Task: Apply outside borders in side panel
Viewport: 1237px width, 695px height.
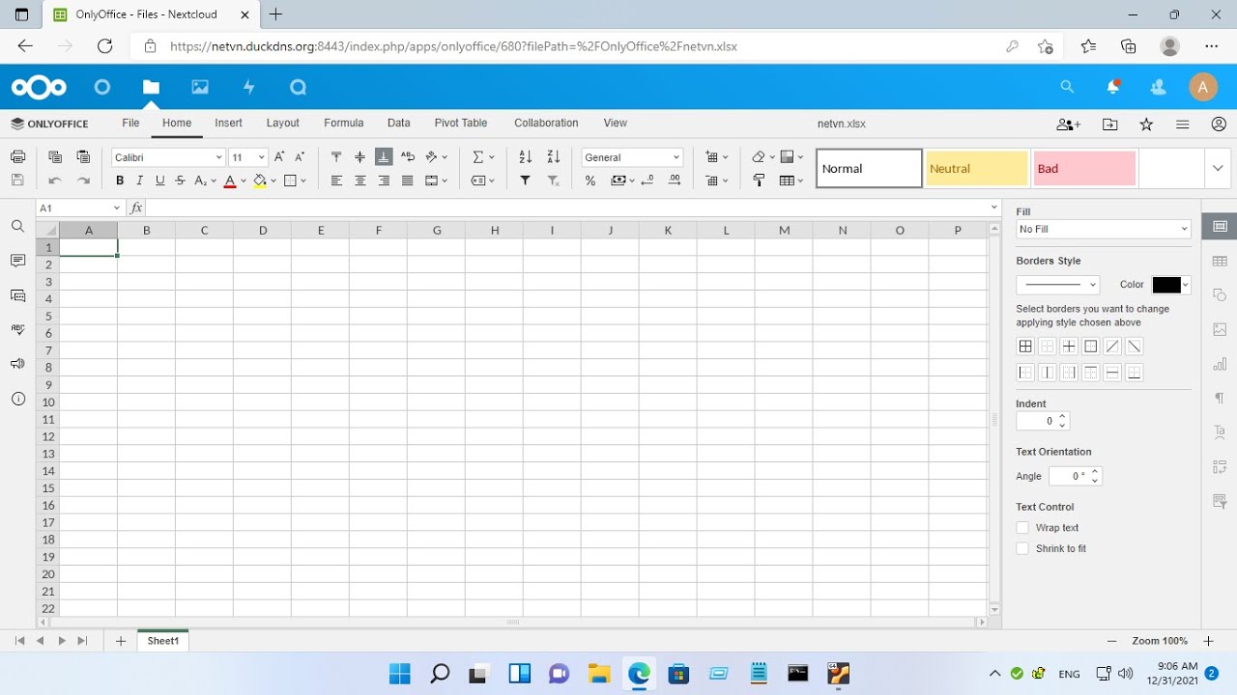Action: [1090, 347]
